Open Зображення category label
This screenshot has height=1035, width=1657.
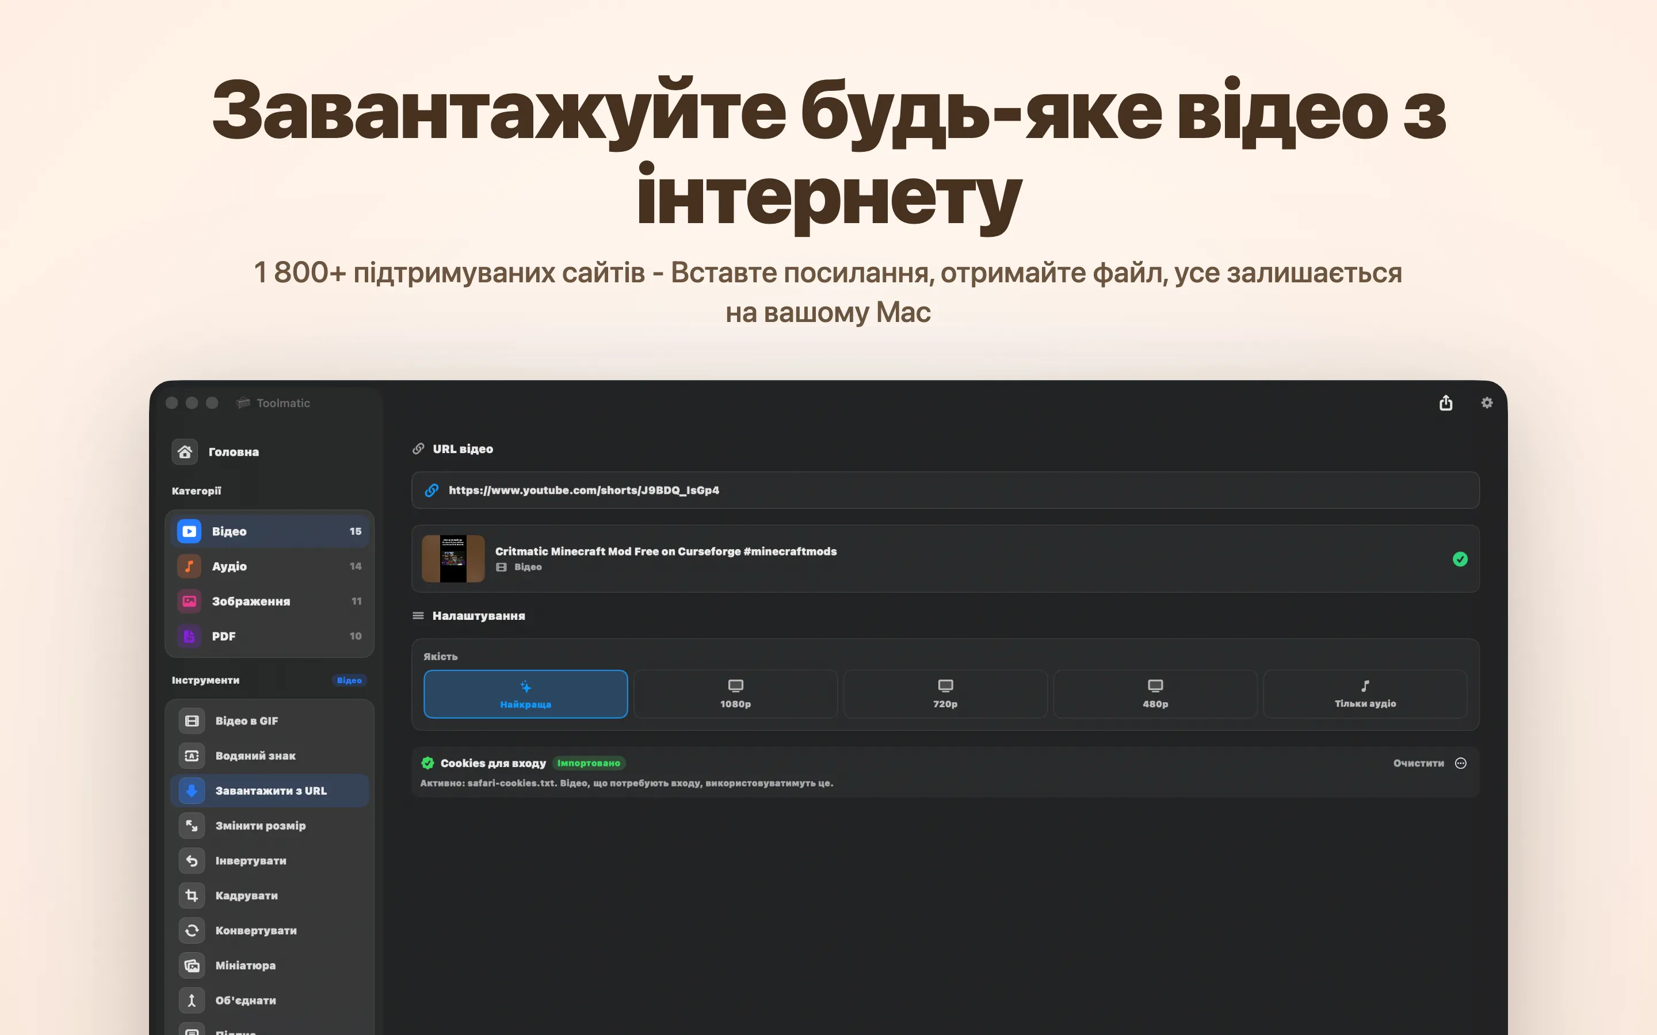[251, 601]
